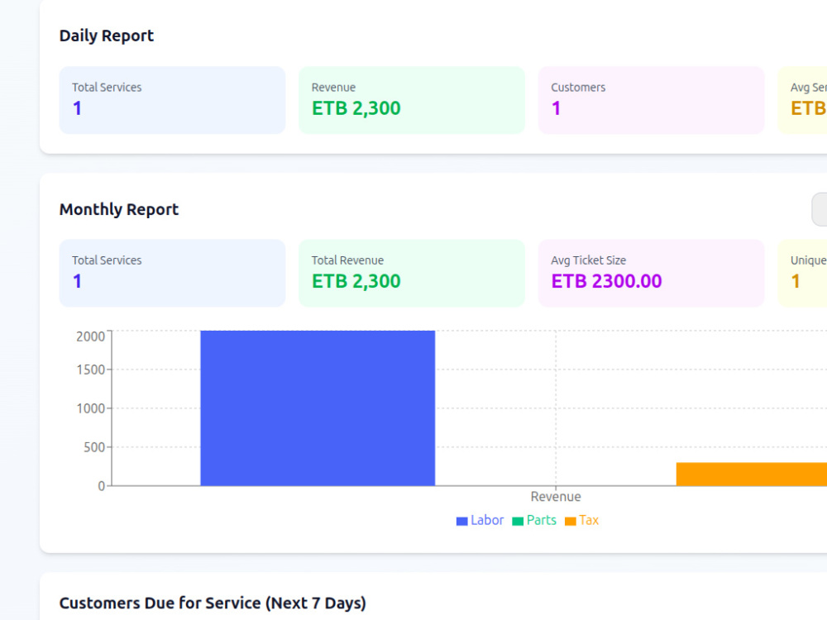Click the orange Tax legend swatch

(x=570, y=522)
